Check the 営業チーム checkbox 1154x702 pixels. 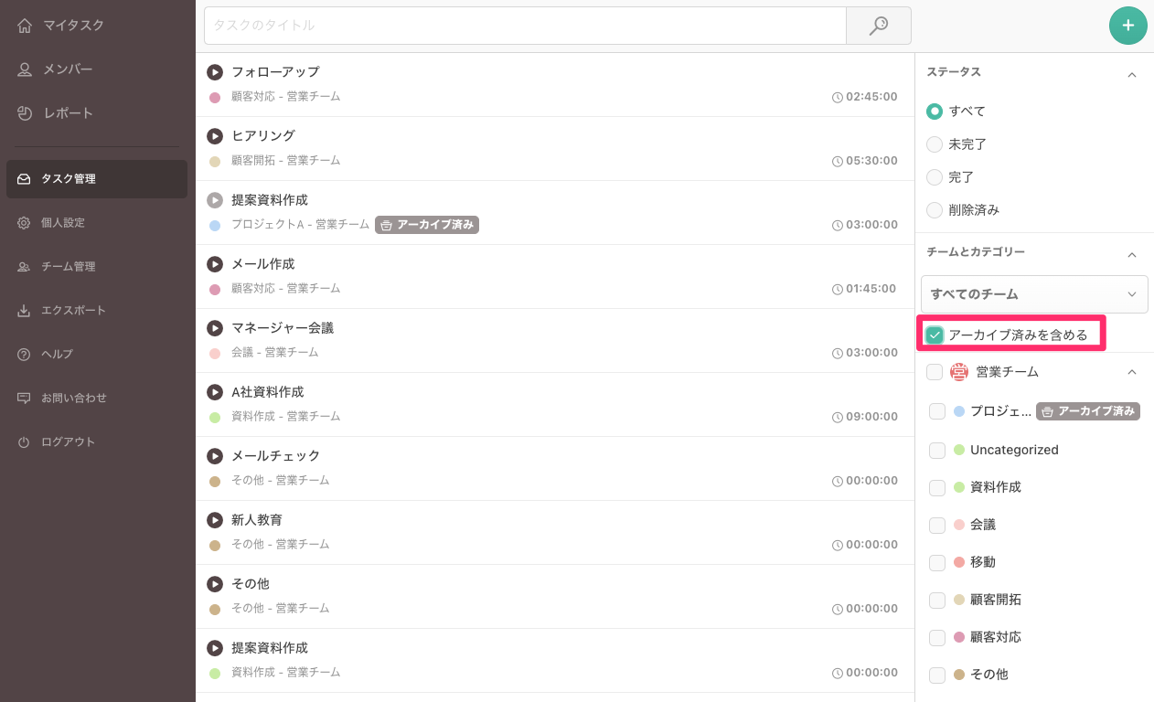[x=936, y=372]
